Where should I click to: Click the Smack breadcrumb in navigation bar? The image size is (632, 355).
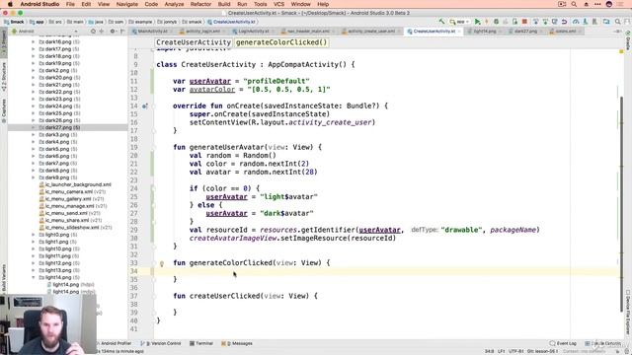click(x=15, y=22)
